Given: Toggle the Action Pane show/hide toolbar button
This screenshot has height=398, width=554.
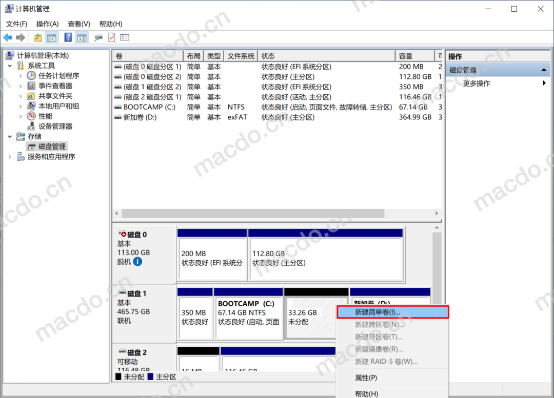Looking at the screenshot, I should click(x=82, y=37).
